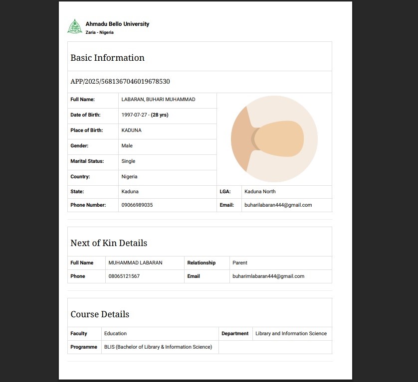Click the Place of Birth value KADUNA

click(x=131, y=130)
